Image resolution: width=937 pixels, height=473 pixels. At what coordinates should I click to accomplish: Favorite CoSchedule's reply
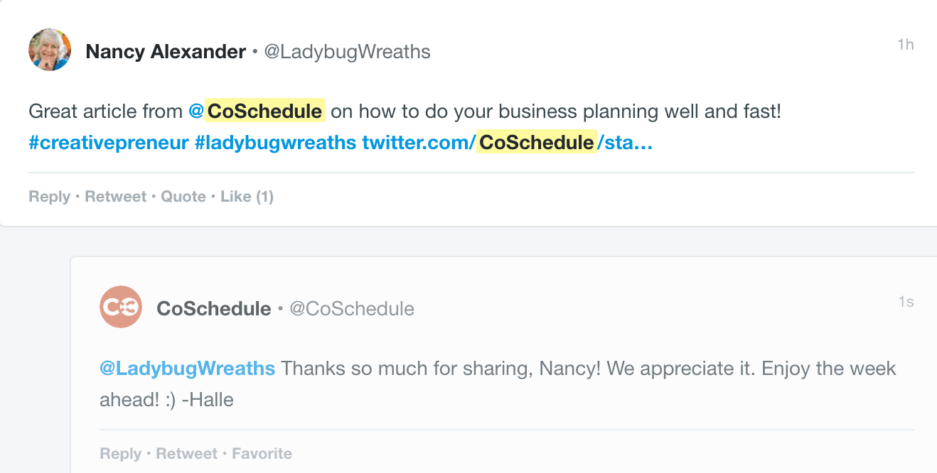tap(262, 453)
